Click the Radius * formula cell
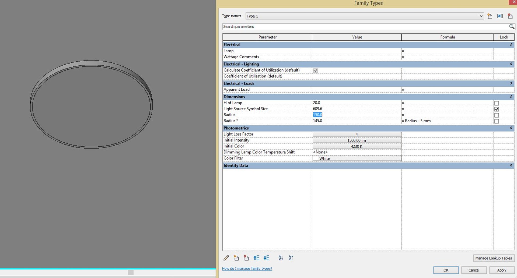The height and width of the screenshot is (278, 517). pos(447,121)
